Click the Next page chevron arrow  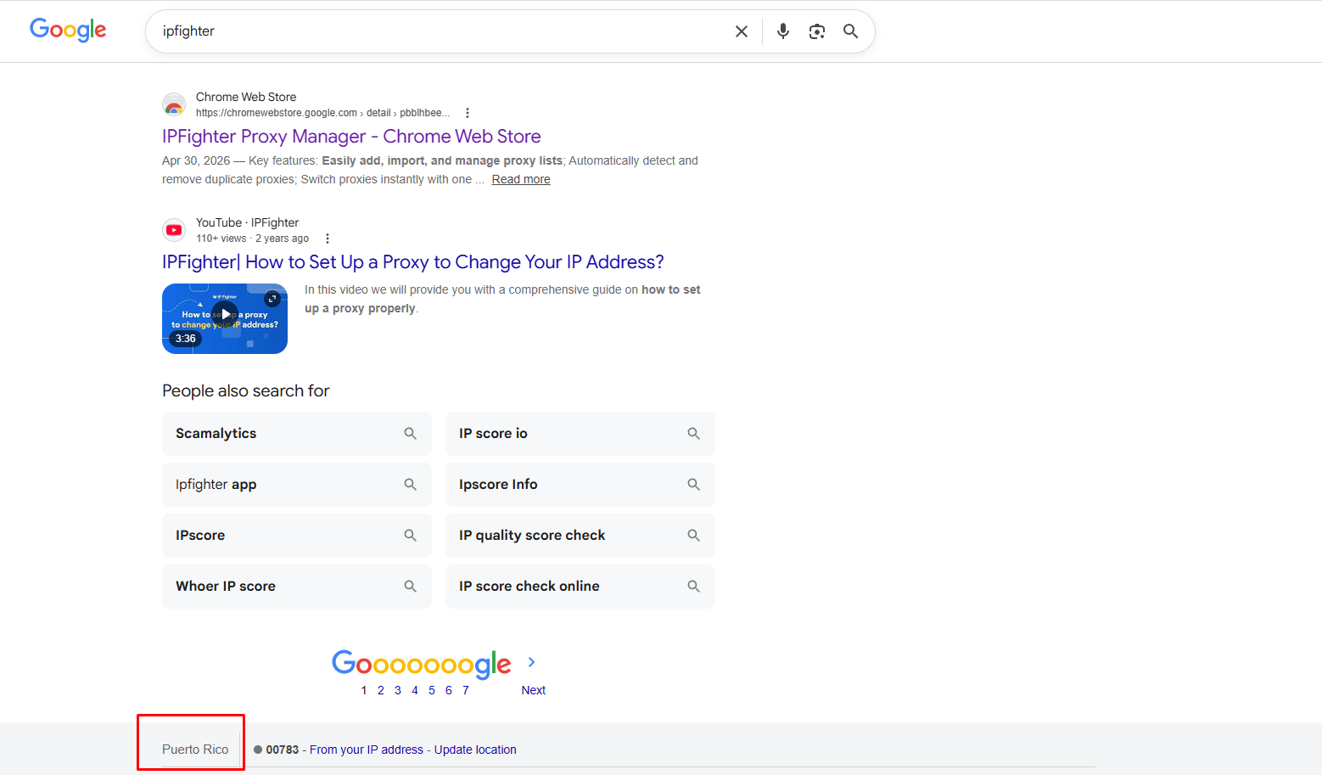click(x=532, y=662)
